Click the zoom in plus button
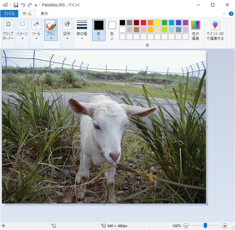The width and height of the screenshot is (235, 230). point(225,226)
